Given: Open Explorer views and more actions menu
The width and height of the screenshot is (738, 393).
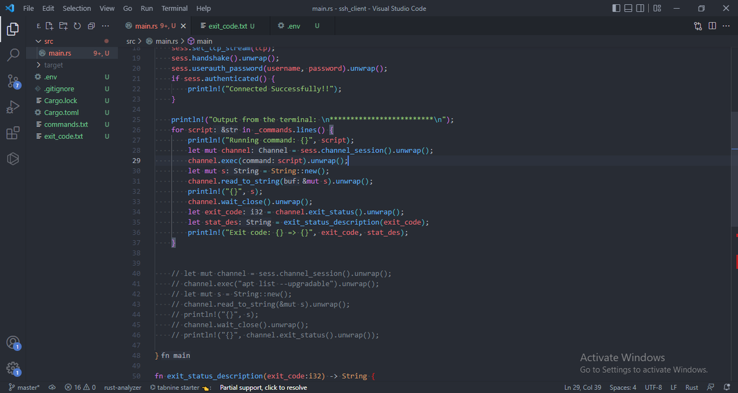Looking at the screenshot, I should point(105,26).
